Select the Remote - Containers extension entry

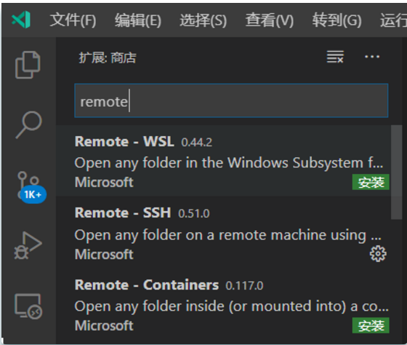(223, 305)
